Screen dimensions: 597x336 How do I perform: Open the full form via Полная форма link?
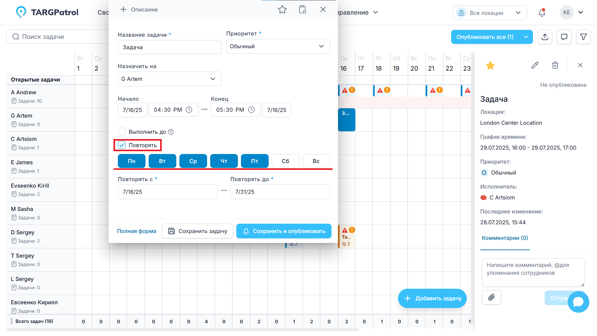tap(137, 231)
